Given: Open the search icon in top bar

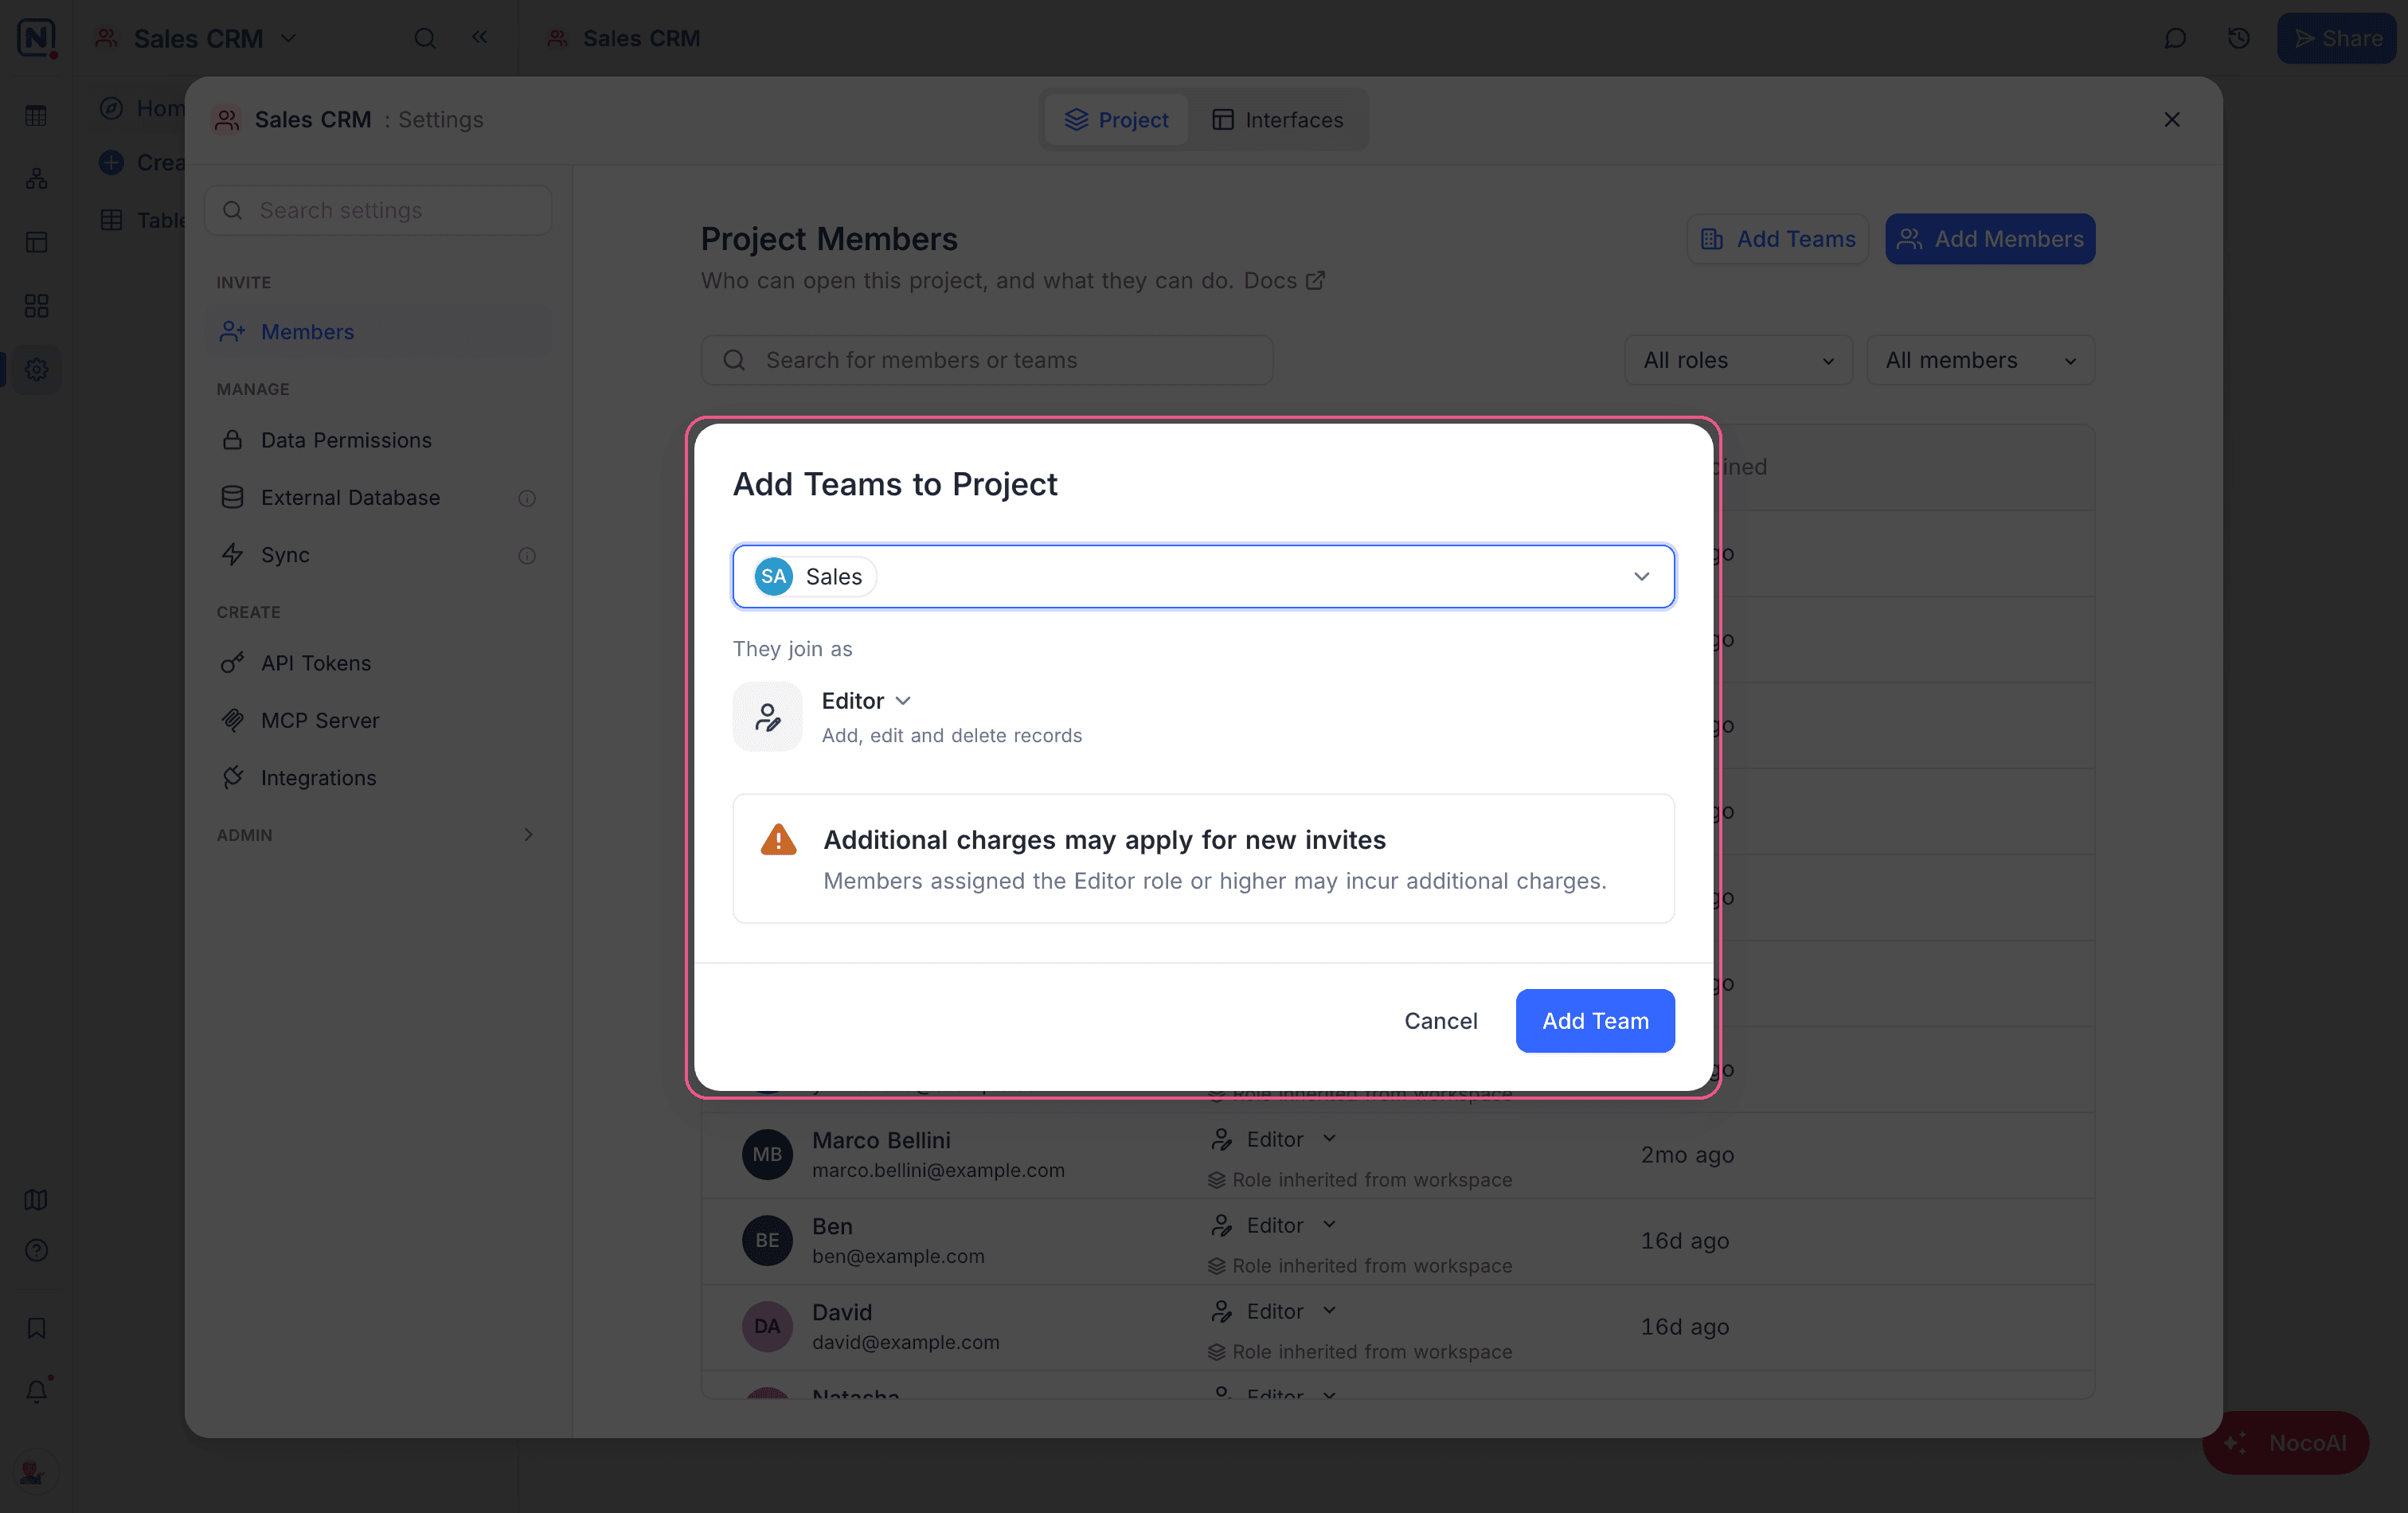Looking at the screenshot, I should click(425, 38).
